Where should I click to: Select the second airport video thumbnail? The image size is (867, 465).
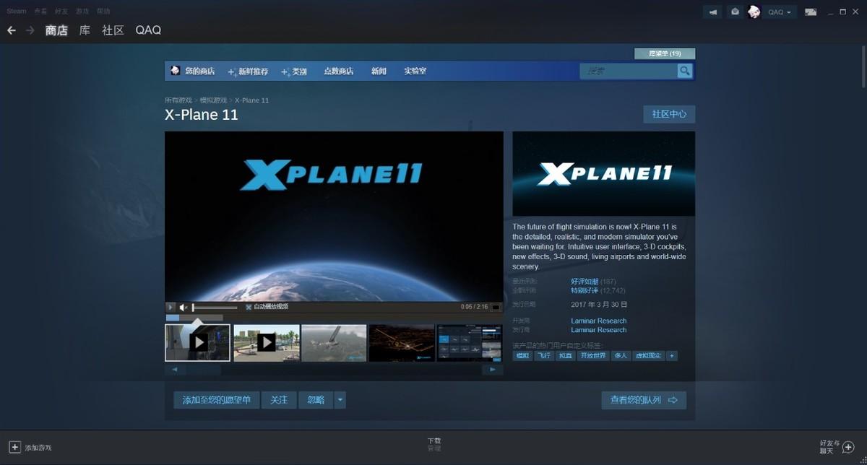pyautogui.click(x=266, y=342)
